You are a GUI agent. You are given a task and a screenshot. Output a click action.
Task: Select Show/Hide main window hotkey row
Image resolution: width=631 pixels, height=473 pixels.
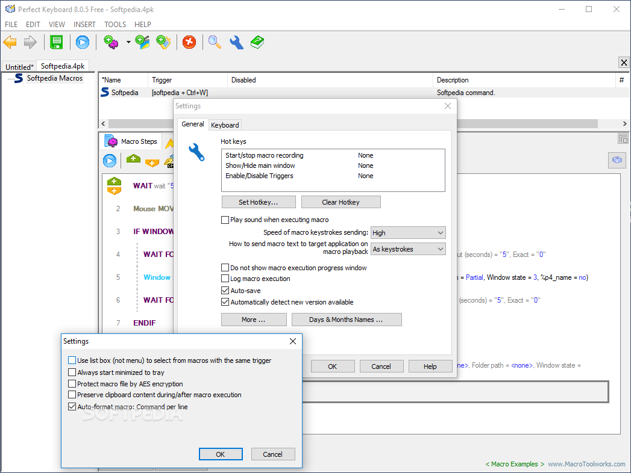(333, 165)
